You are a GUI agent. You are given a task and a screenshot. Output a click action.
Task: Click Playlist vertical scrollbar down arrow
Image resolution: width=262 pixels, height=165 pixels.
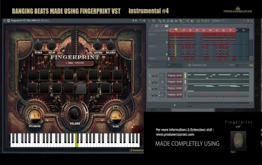click(251, 58)
